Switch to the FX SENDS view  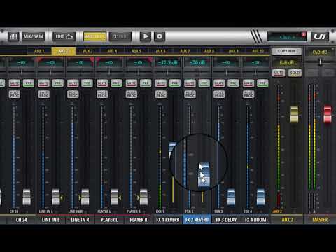120,36
